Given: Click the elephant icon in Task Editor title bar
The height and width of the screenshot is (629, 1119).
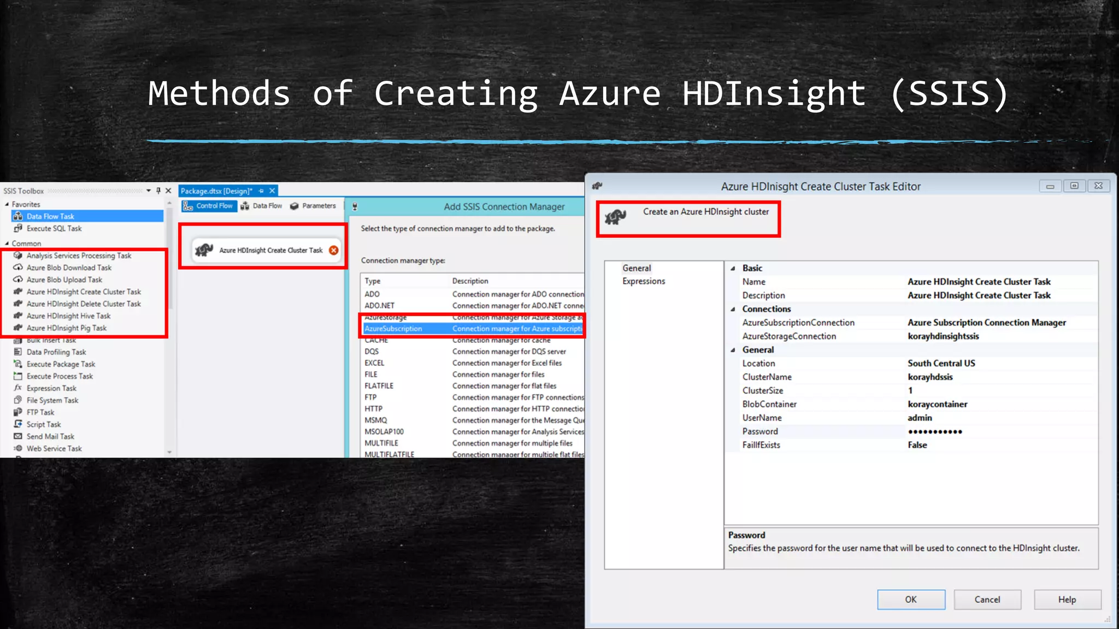Looking at the screenshot, I should pyautogui.click(x=597, y=186).
